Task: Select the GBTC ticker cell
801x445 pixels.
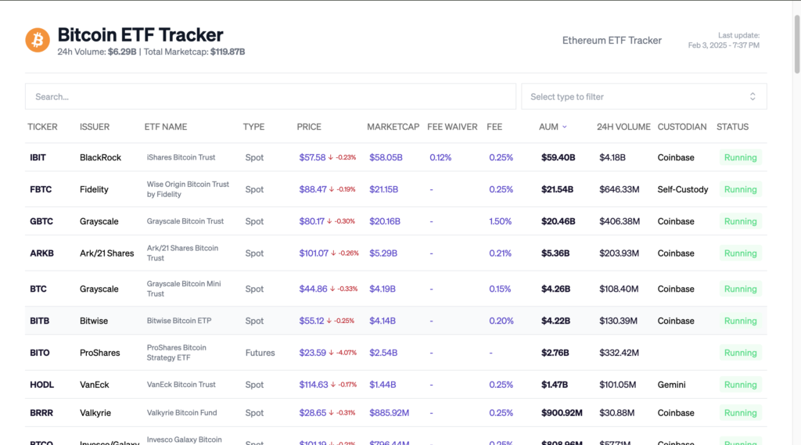Action: pos(41,221)
